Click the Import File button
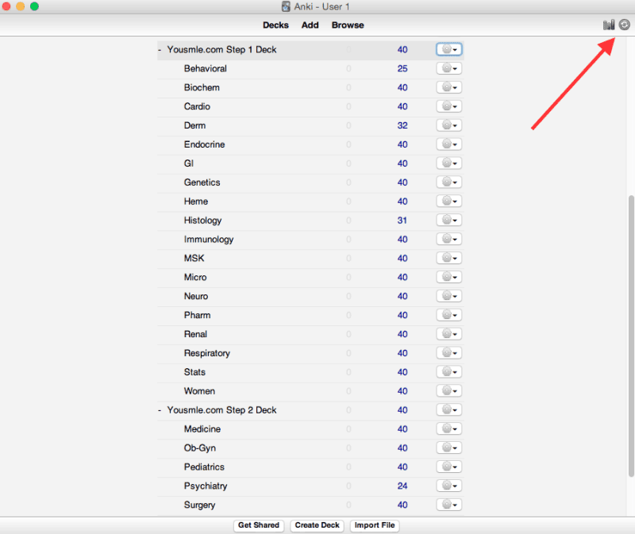 coord(375,525)
